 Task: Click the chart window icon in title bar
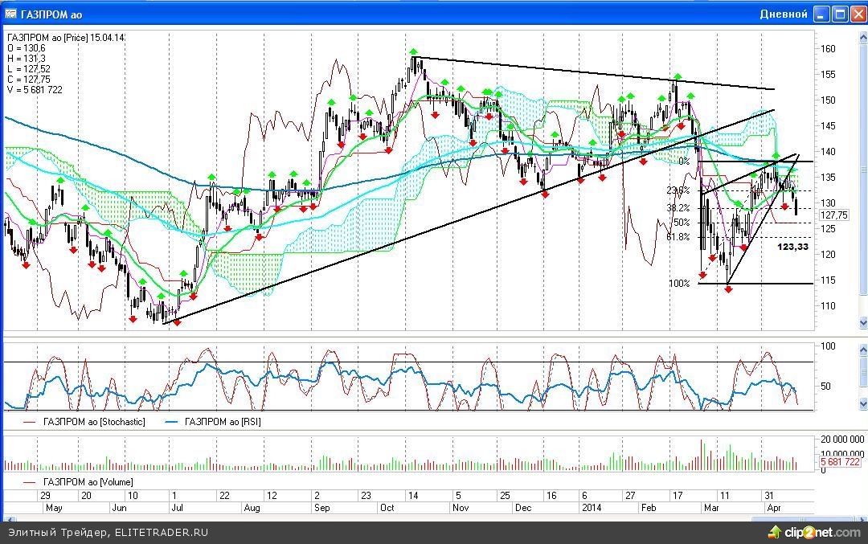11,14
